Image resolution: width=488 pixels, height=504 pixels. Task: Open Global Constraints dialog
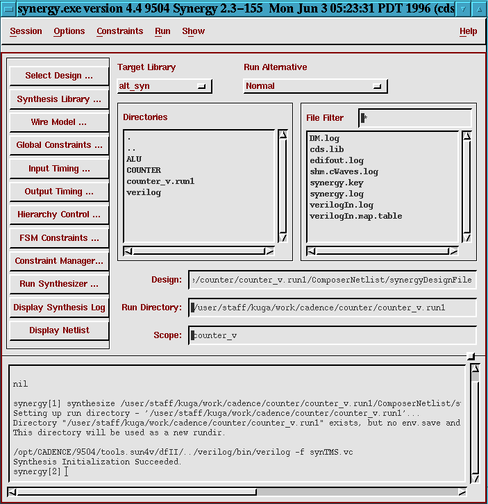(x=59, y=145)
